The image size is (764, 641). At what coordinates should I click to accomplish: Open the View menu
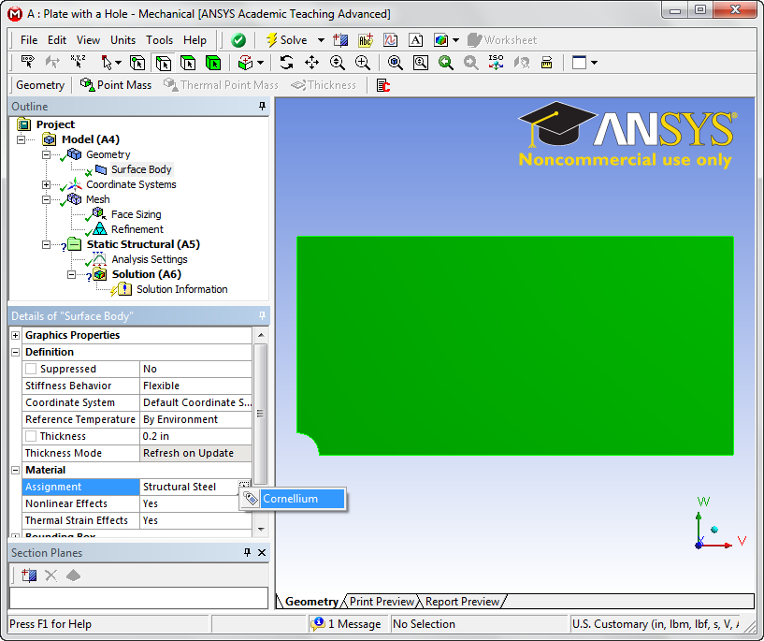click(x=88, y=40)
